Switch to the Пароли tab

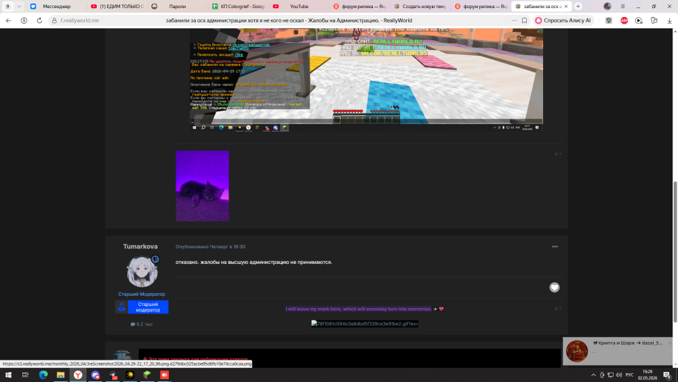click(x=177, y=7)
